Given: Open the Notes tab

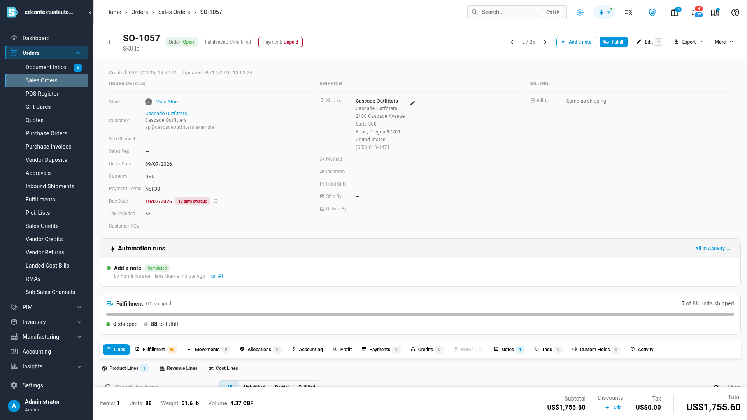Looking at the screenshot, I should tap(509, 350).
